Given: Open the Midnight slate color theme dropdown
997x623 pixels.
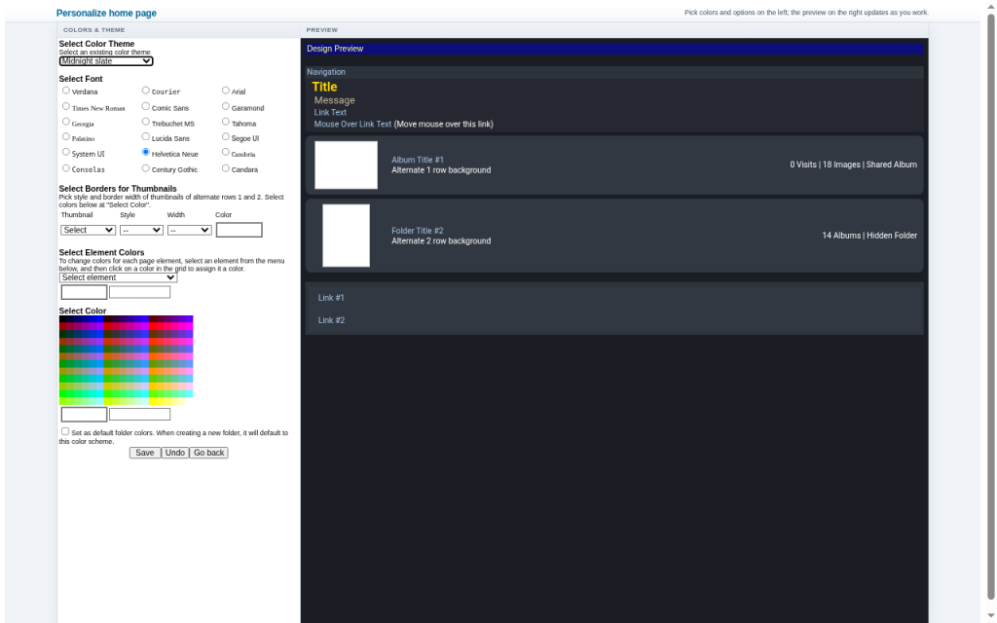Looking at the screenshot, I should tap(106, 61).
